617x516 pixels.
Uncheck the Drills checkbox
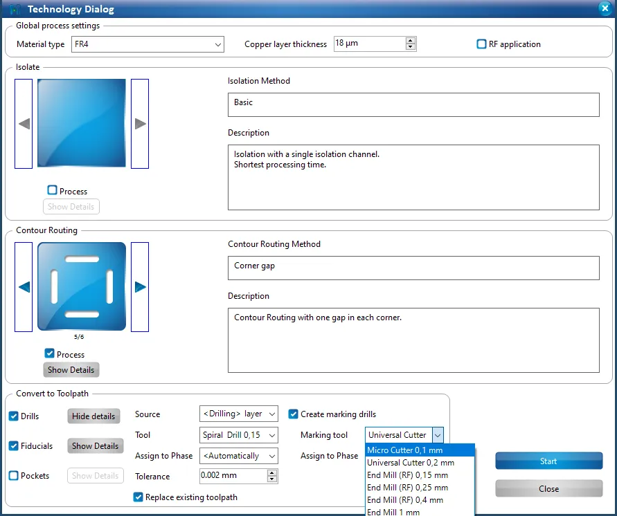pos(14,416)
